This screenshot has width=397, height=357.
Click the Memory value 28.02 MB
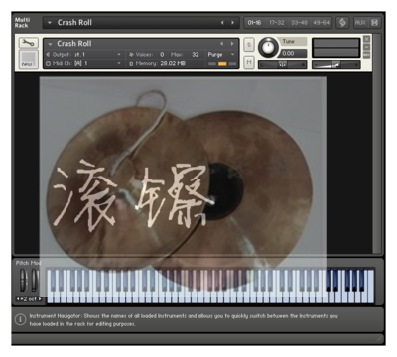tap(173, 63)
